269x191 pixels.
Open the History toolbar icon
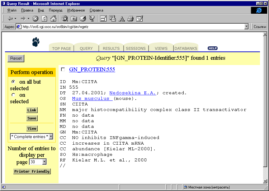[x=83, y=19]
